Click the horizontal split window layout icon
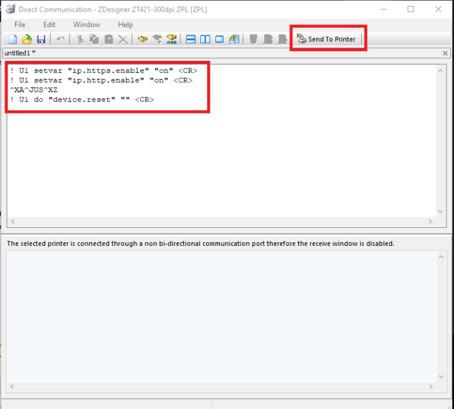The height and width of the screenshot is (409, 454). pos(190,39)
